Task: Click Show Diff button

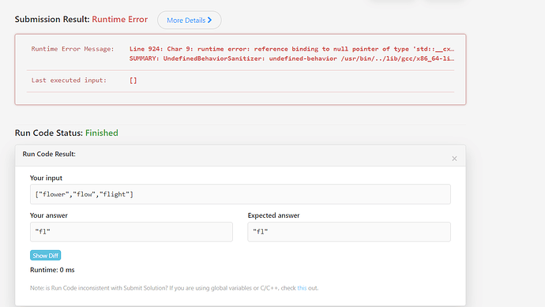Action: 46,256
